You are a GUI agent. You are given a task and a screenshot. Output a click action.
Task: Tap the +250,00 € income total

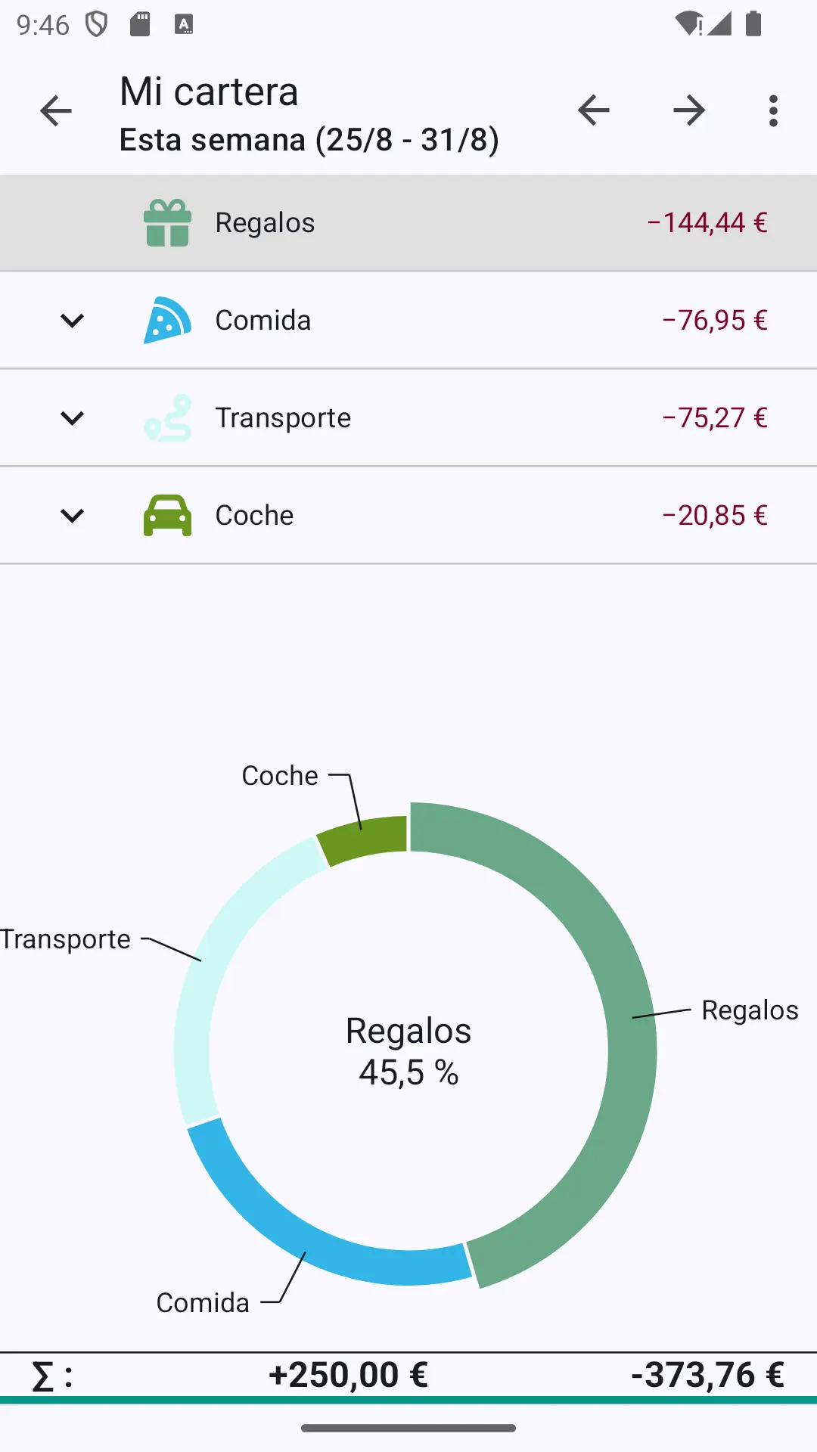click(348, 1375)
